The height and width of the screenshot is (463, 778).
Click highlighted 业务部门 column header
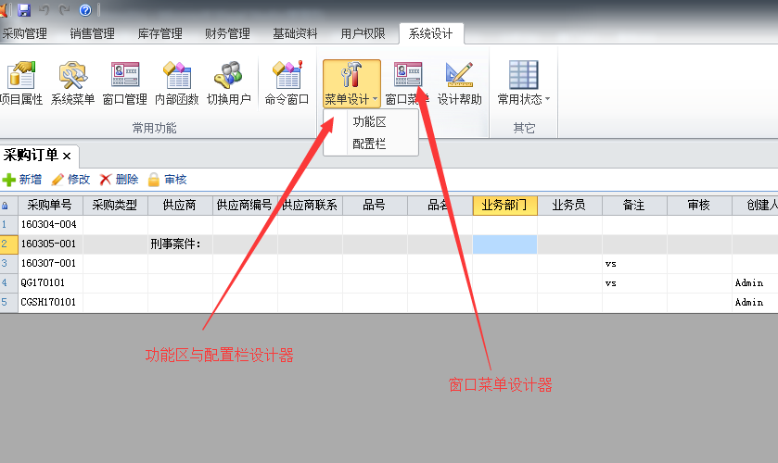[x=504, y=206]
